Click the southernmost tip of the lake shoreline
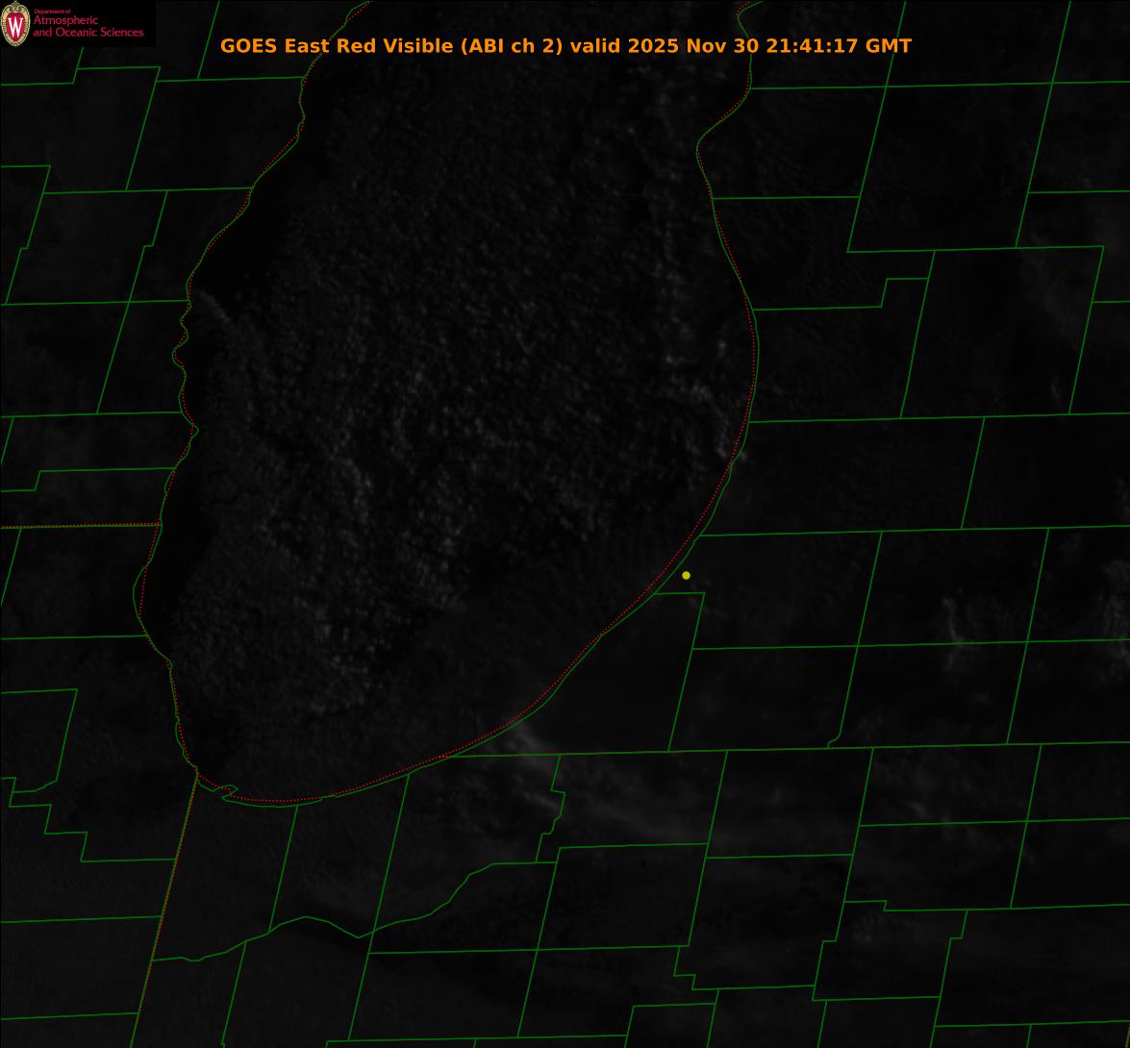Screen dimensions: 1130x1048 [x=279, y=803]
